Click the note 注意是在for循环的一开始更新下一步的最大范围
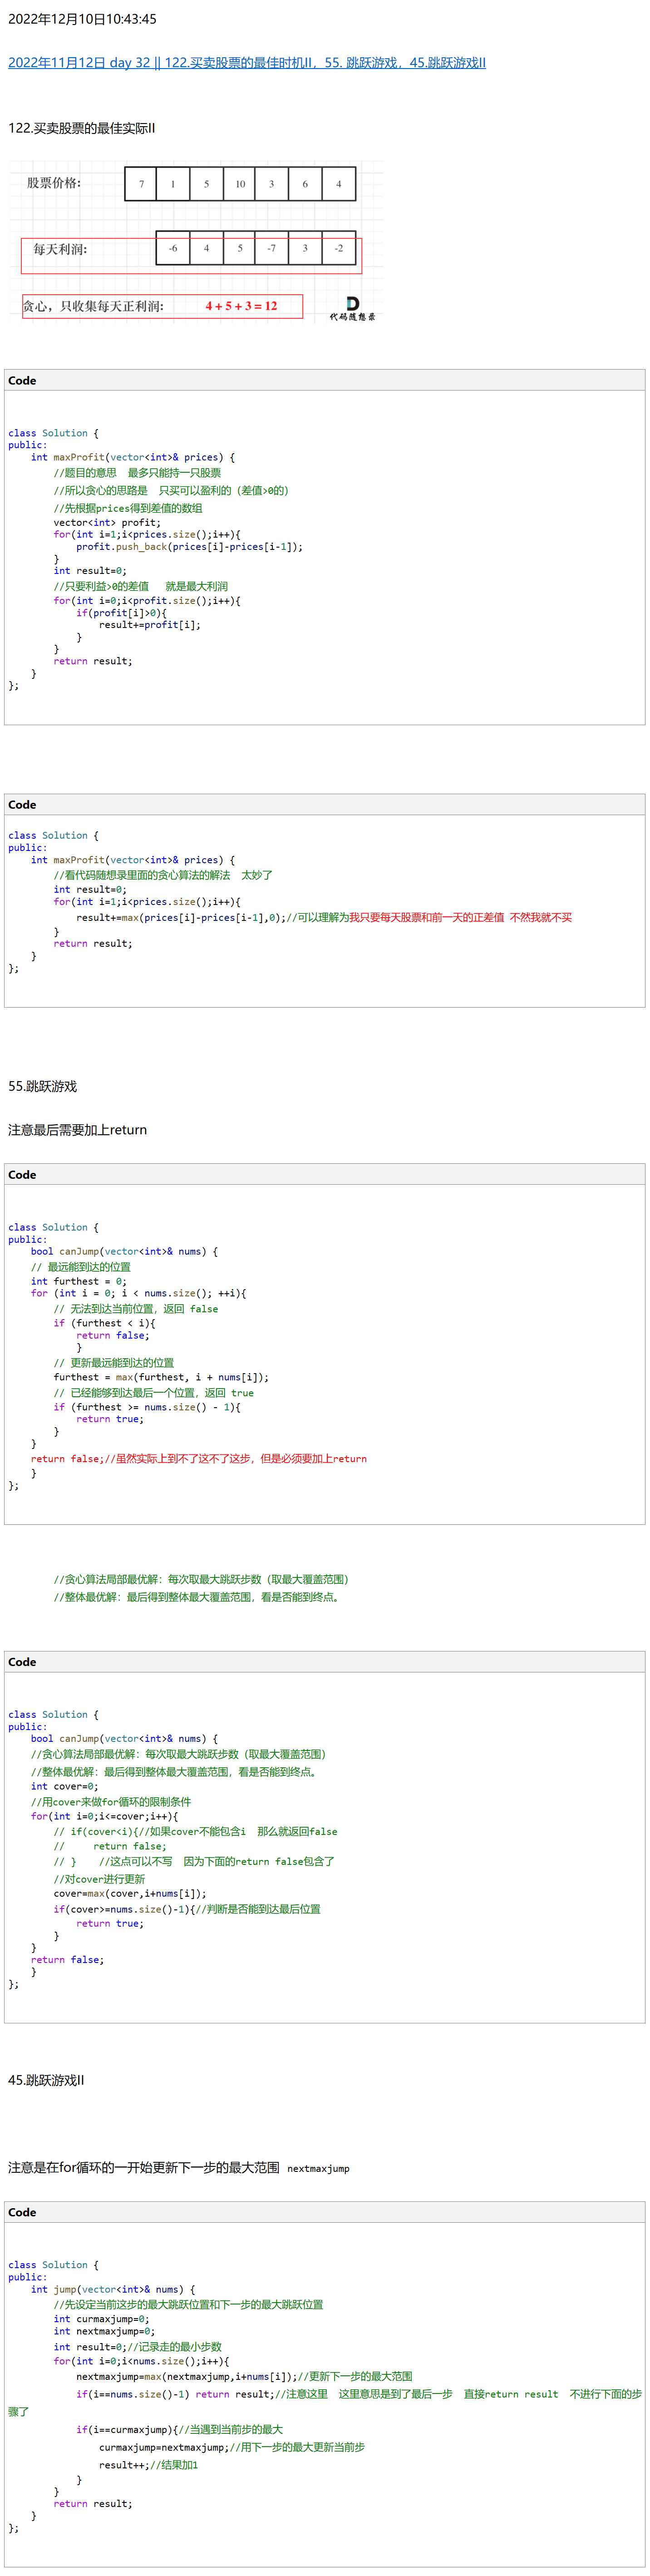The image size is (650, 2576). coord(144,2168)
